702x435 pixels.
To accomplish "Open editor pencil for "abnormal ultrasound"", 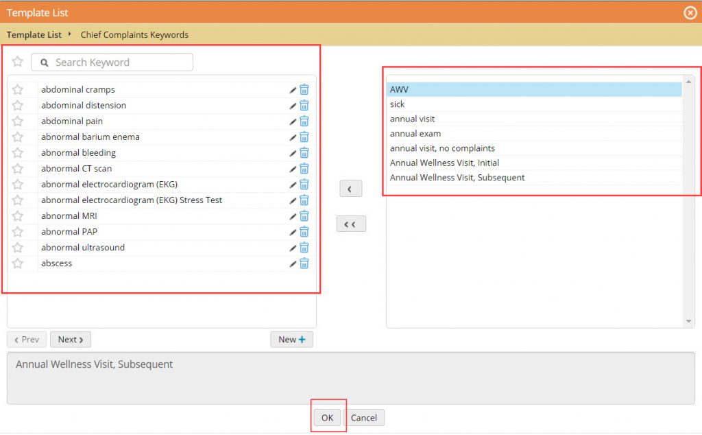I will 293,247.
